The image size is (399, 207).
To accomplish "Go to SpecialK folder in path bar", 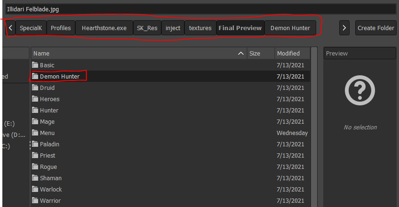I will tap(31, 28).
